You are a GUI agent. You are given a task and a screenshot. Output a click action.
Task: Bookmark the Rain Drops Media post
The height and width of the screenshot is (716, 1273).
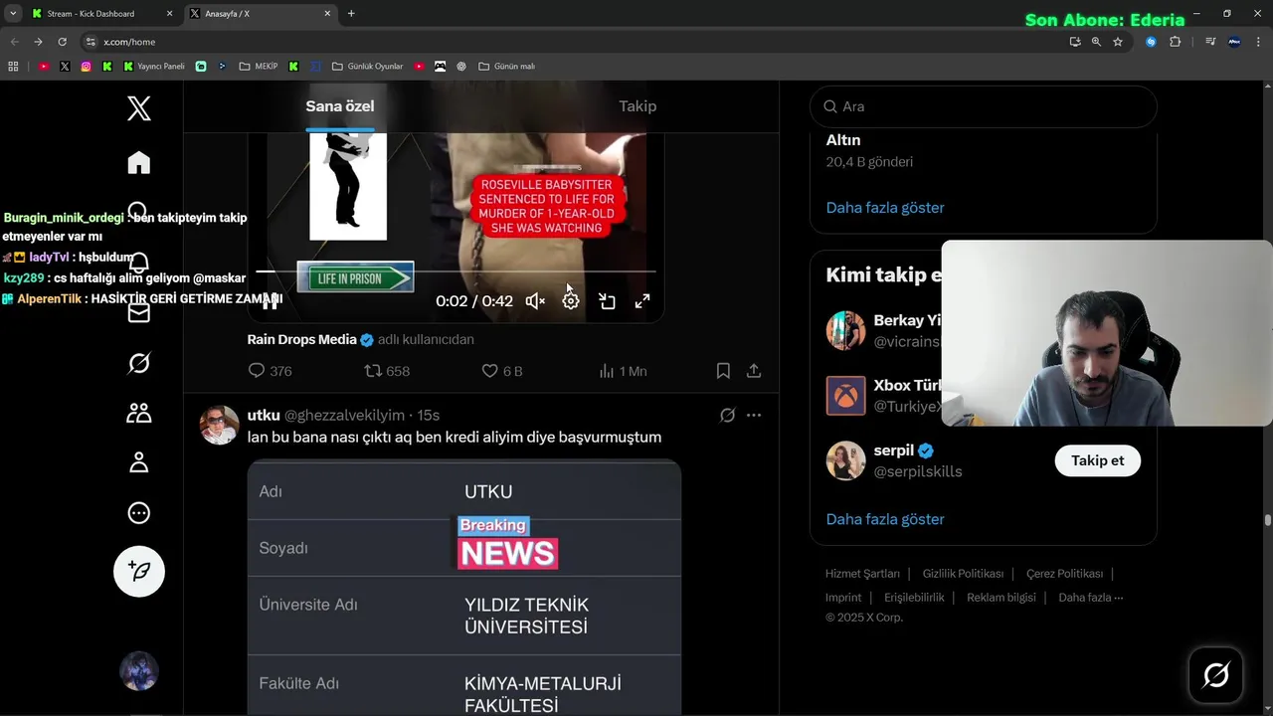point(723,371)
